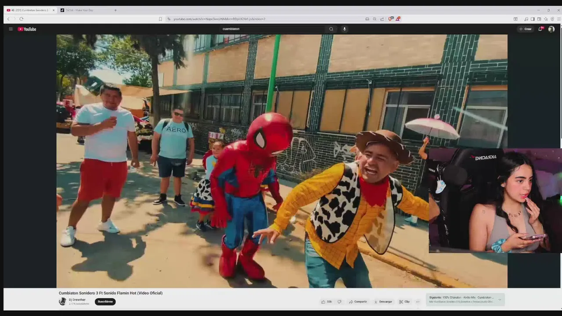This screenshot has width=562, height=316.
Task: Close the Cumbiaton Sonidero tab
Action: [x=54, y=10]
